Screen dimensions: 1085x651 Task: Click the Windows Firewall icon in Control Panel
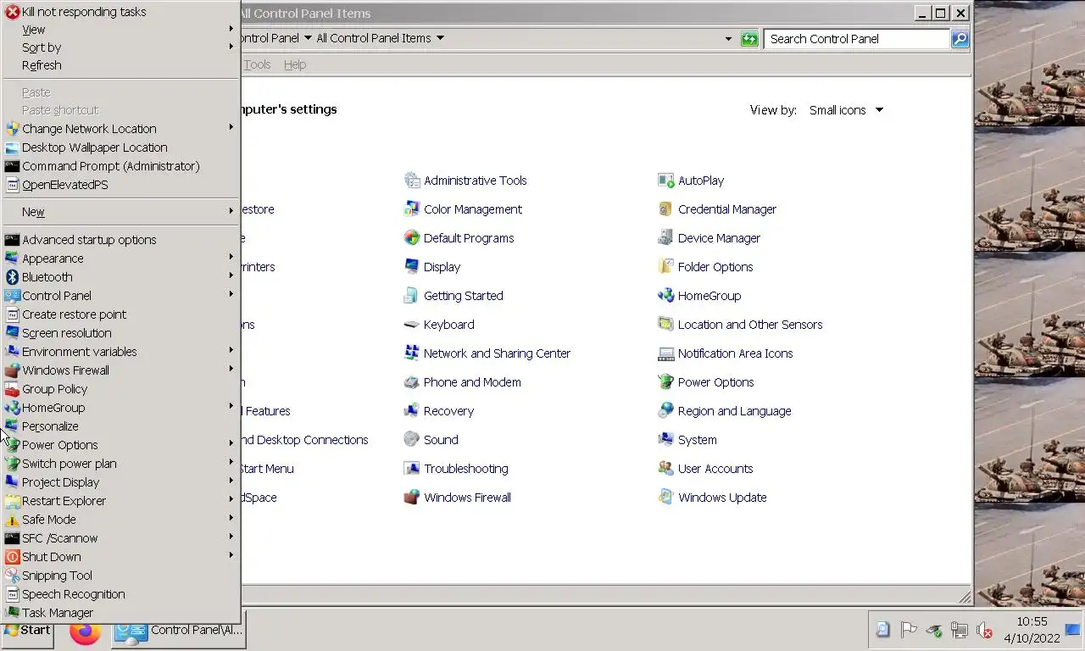pyautogui.click(x=412, y=498)
